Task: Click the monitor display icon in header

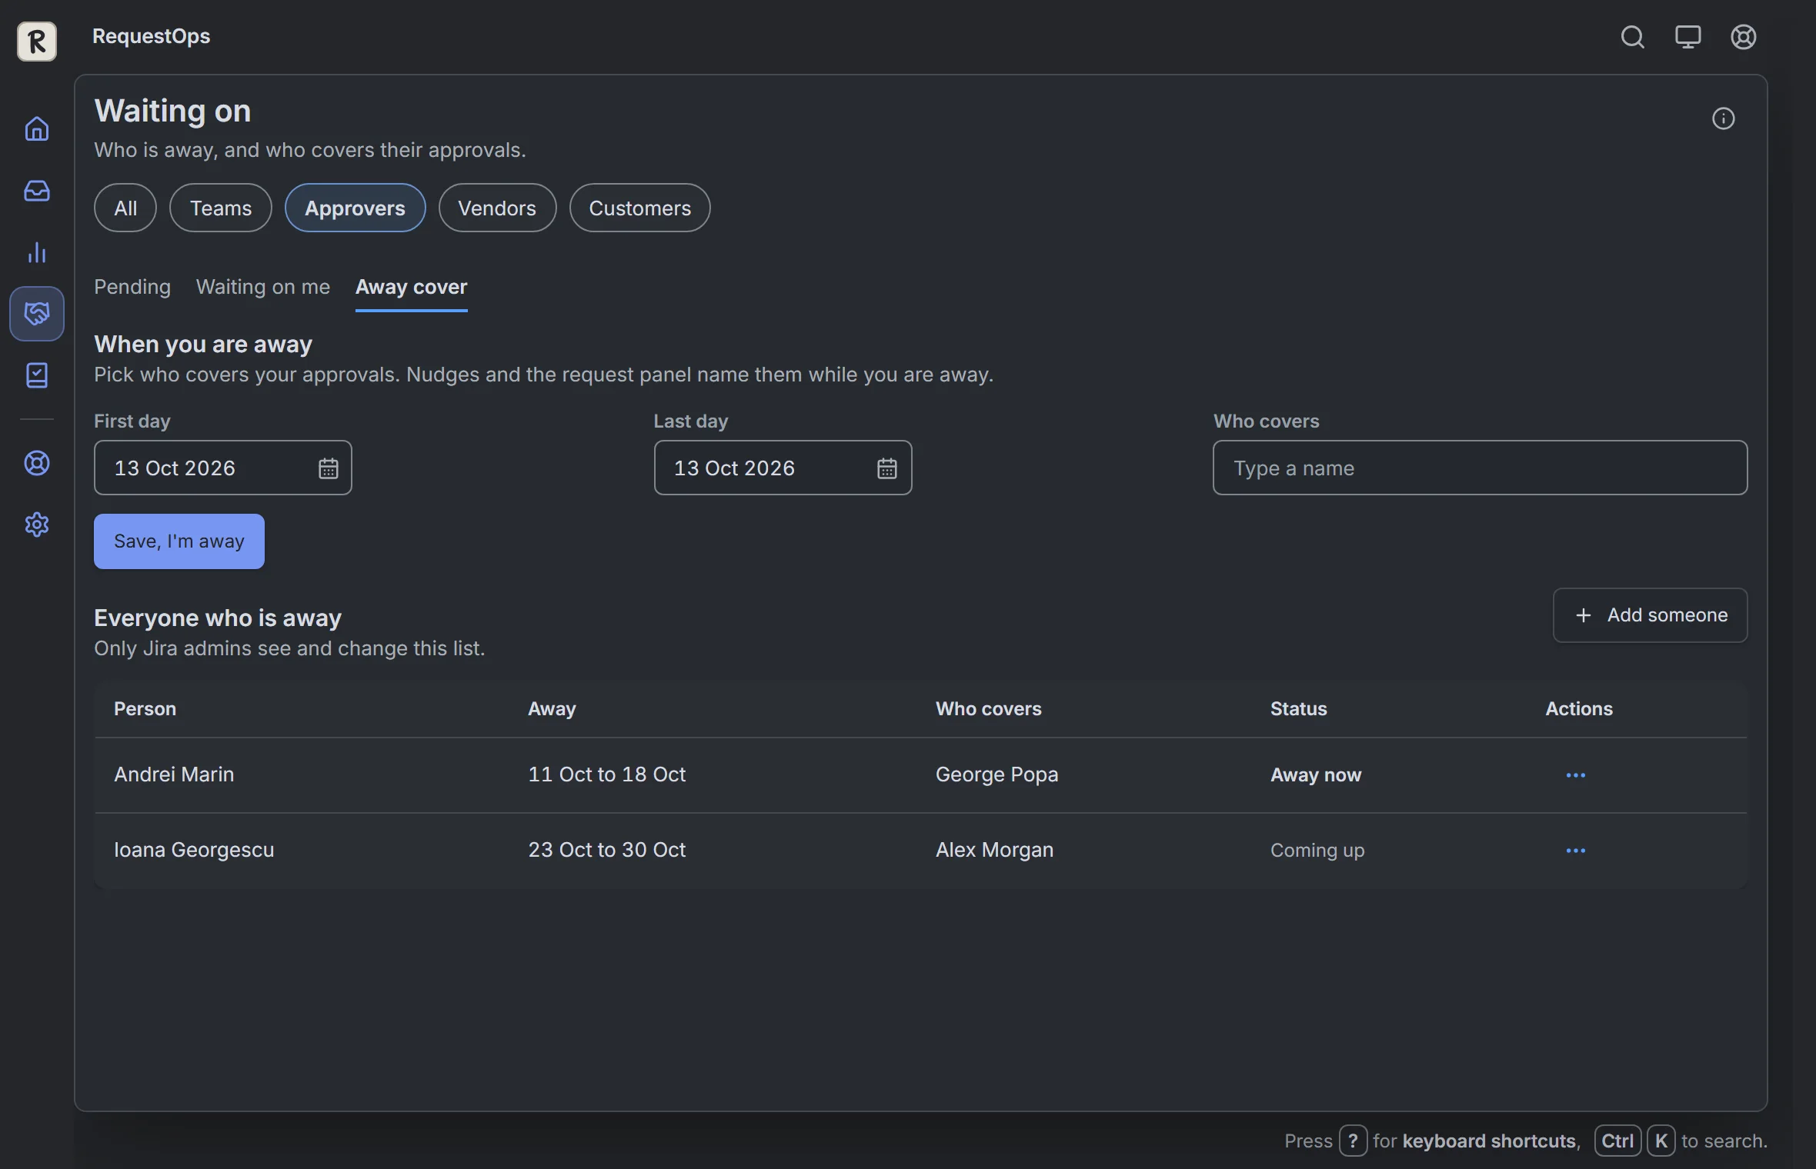Action: point(1687,37)
